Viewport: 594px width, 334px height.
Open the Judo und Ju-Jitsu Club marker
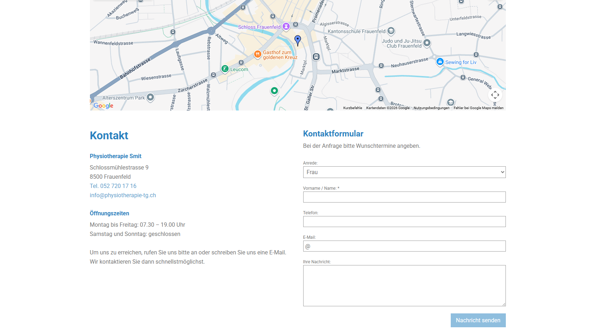[427, 43]
